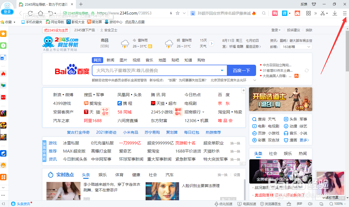Set 2345 as homepage
Viewport: 349px width, 207px height.
tap(56, 30)
